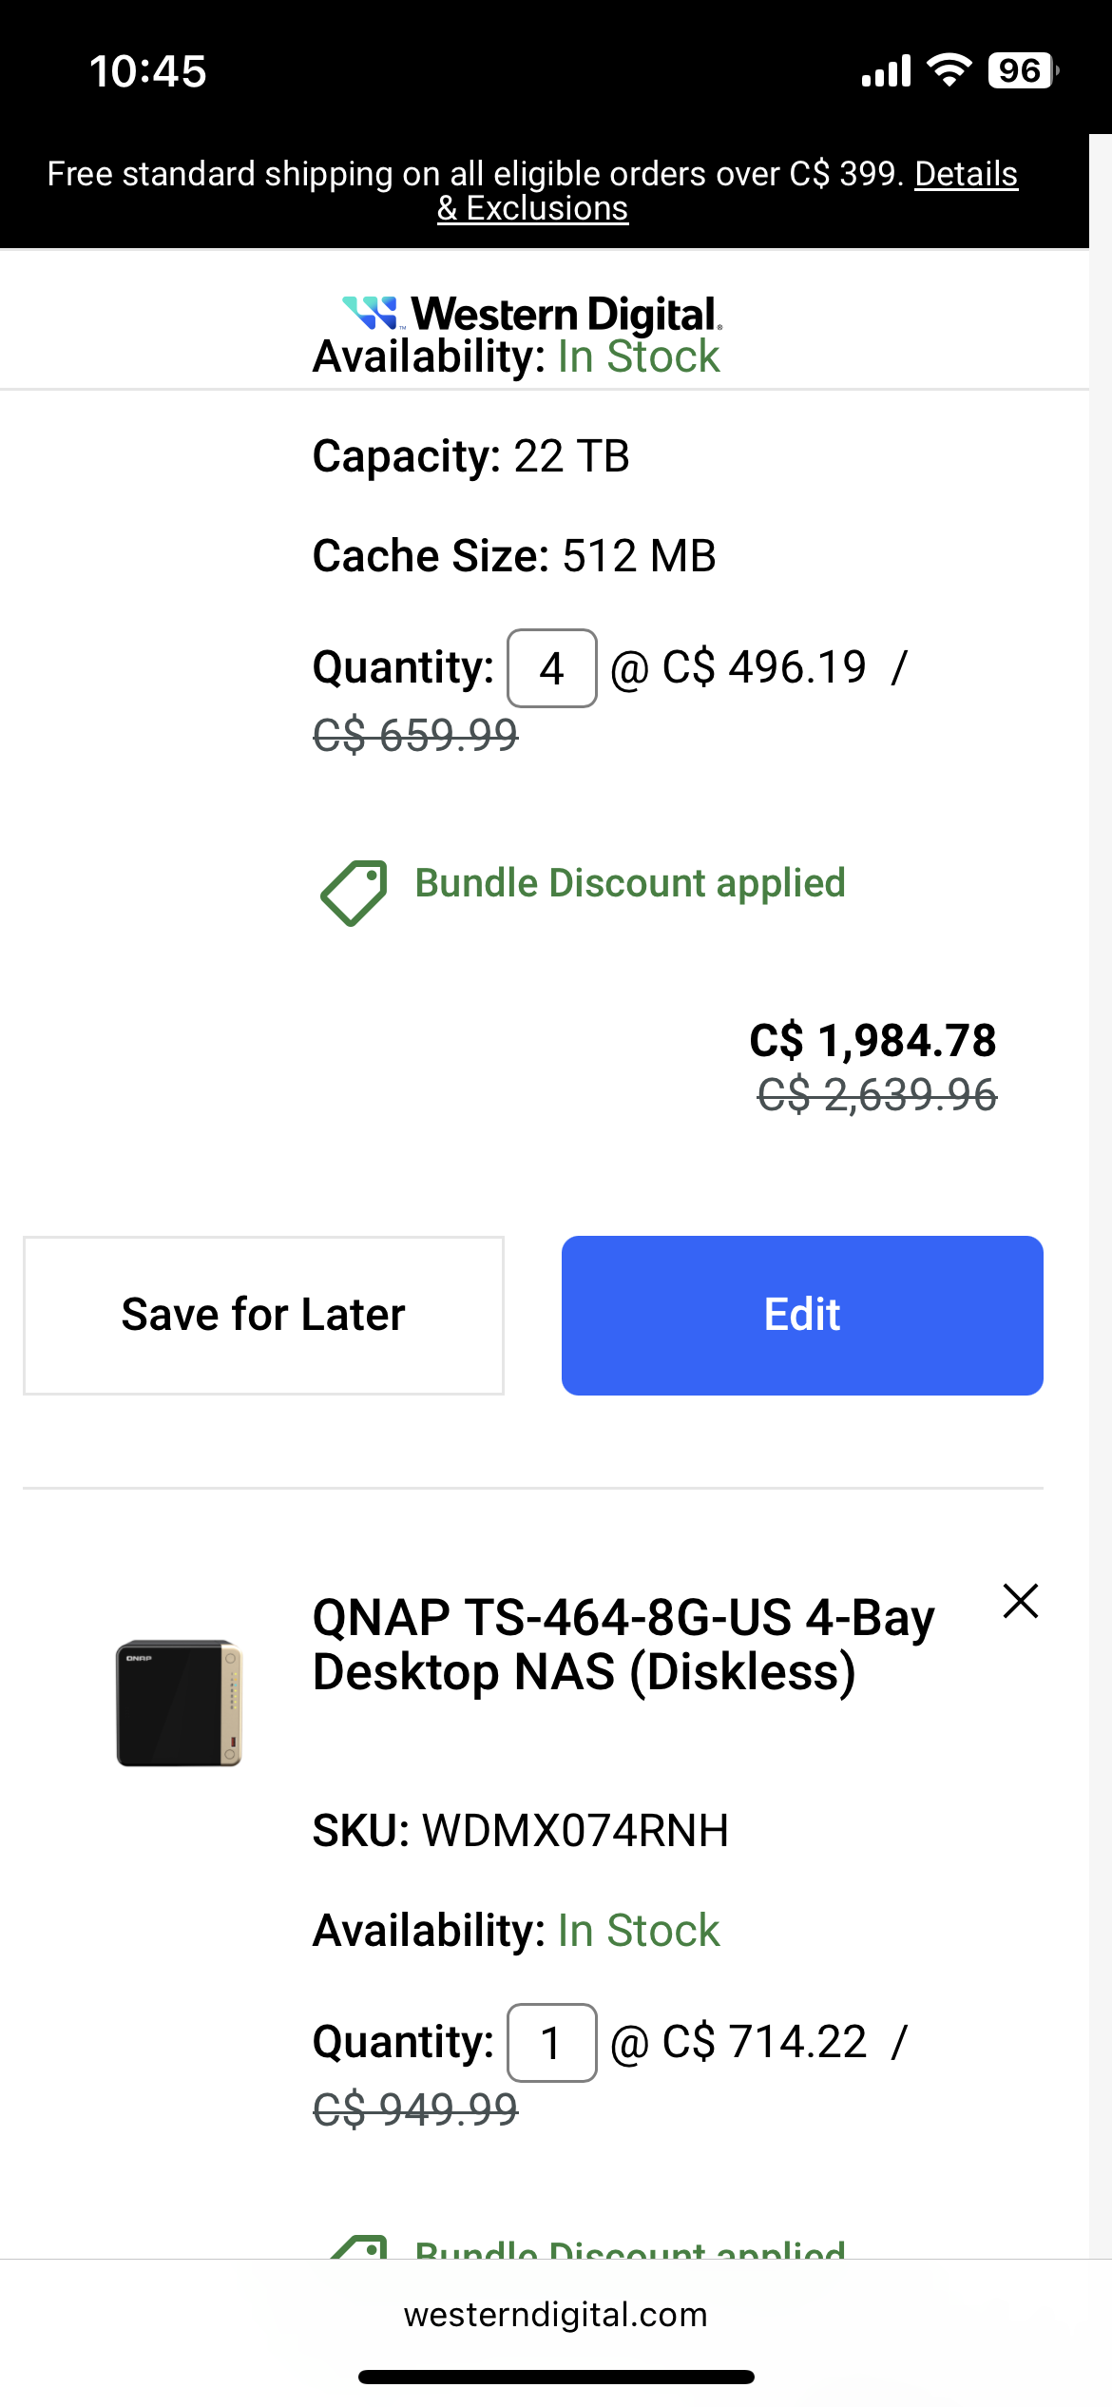The height and width of the screenshot is (2407, 1112).
Task: Click the green bundle discount tag icon
Action: pos(354,892)
